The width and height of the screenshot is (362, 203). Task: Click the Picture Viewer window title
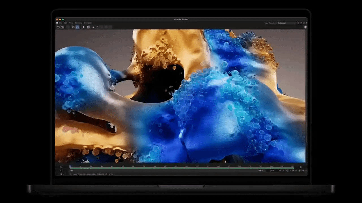[x=181, y=19]
